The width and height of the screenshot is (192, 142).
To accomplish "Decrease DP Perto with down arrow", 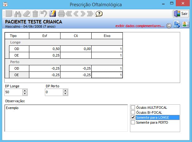I will coord(65,94).
